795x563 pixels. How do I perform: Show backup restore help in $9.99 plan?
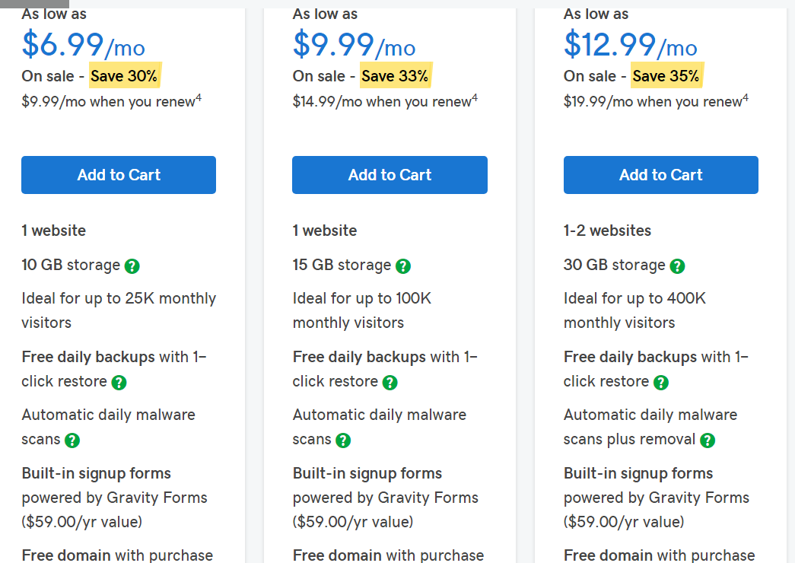point(390,383)
